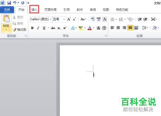Open the 审阅 (Review) tab
161x116 pixels.
(93, 10)
